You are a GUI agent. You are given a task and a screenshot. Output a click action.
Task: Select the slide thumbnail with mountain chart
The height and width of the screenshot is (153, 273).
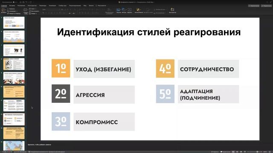click(x=14, y=37)
